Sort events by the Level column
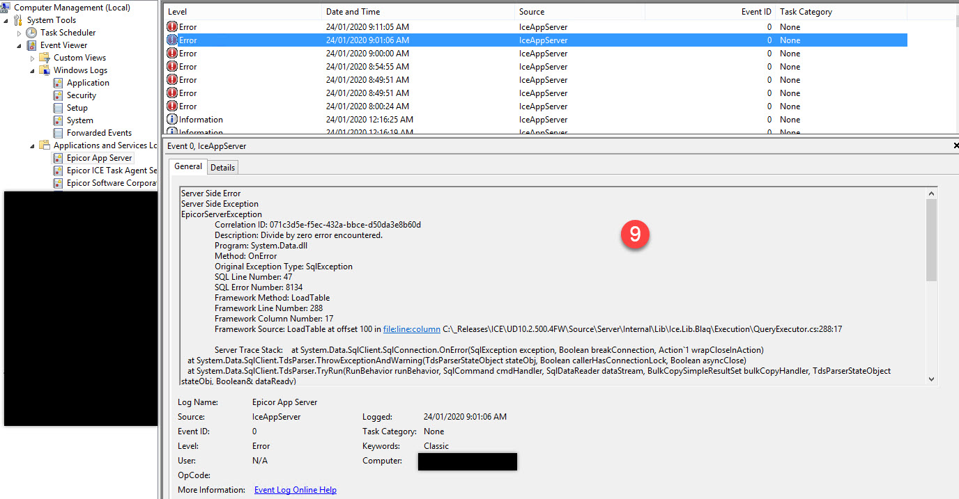Image resolution: width=959 pixels, height=499 pixels. click(243, 12)
